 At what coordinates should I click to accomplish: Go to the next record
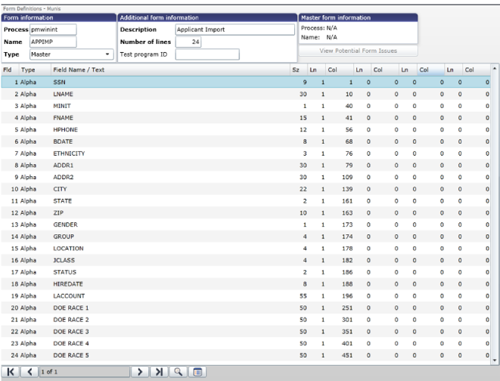click(140, 372)
